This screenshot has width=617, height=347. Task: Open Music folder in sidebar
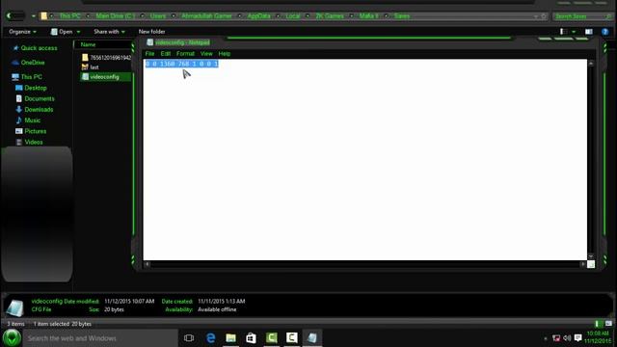tap(32, 120)
